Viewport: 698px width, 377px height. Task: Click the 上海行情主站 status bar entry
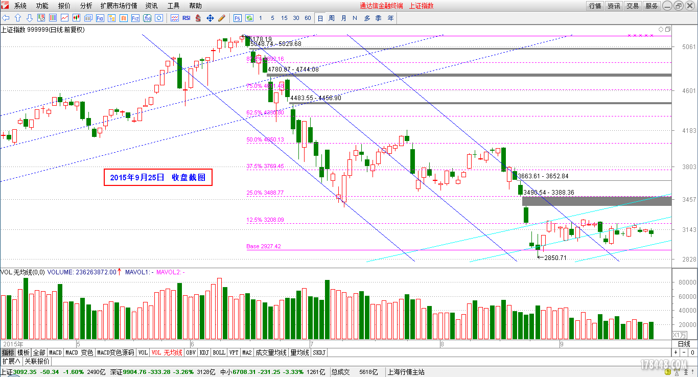click(406, 372)
